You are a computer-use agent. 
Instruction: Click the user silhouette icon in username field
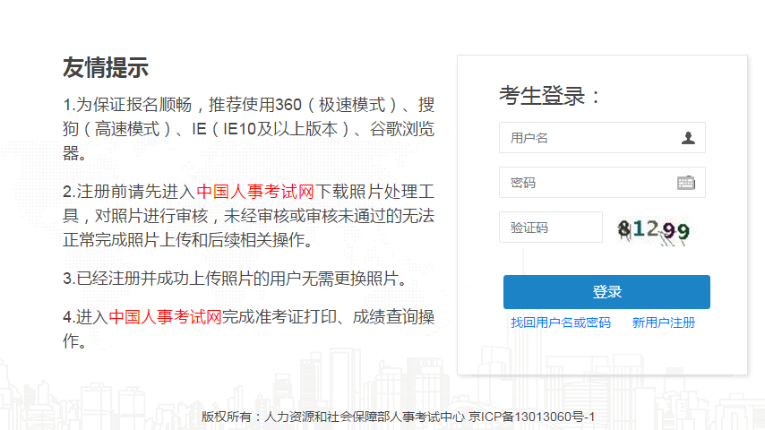click(688, 138)
